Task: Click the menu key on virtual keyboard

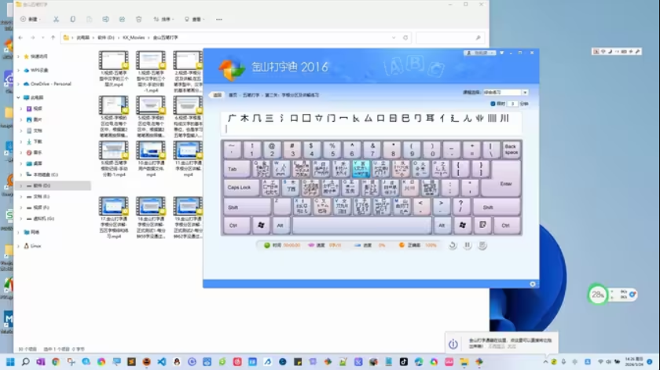Action: pyautogui.click(x=482, y=225)
